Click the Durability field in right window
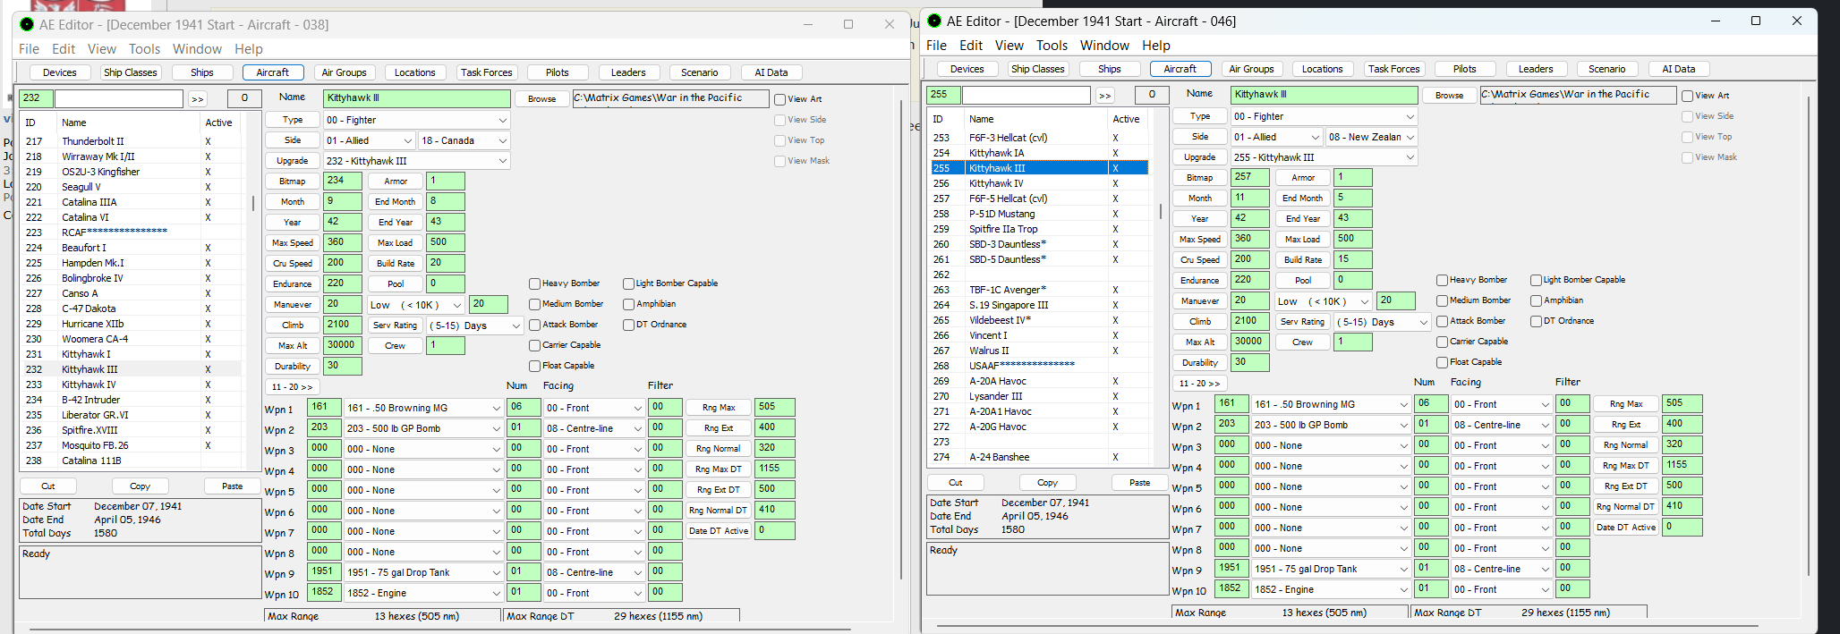The width and height of the screenshot is (1840, 634). pyautogui.click(x=1249, y=362)
